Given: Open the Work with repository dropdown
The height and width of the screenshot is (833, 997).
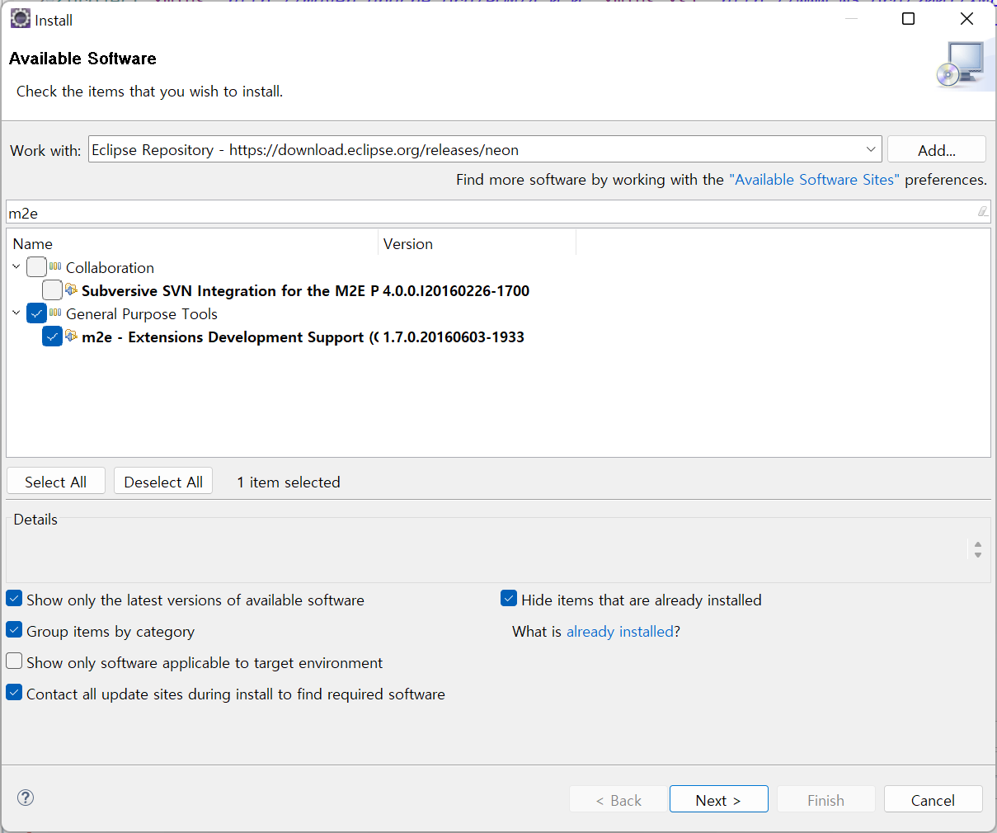Looking at the screenshot, I should [x=871, y=149].
